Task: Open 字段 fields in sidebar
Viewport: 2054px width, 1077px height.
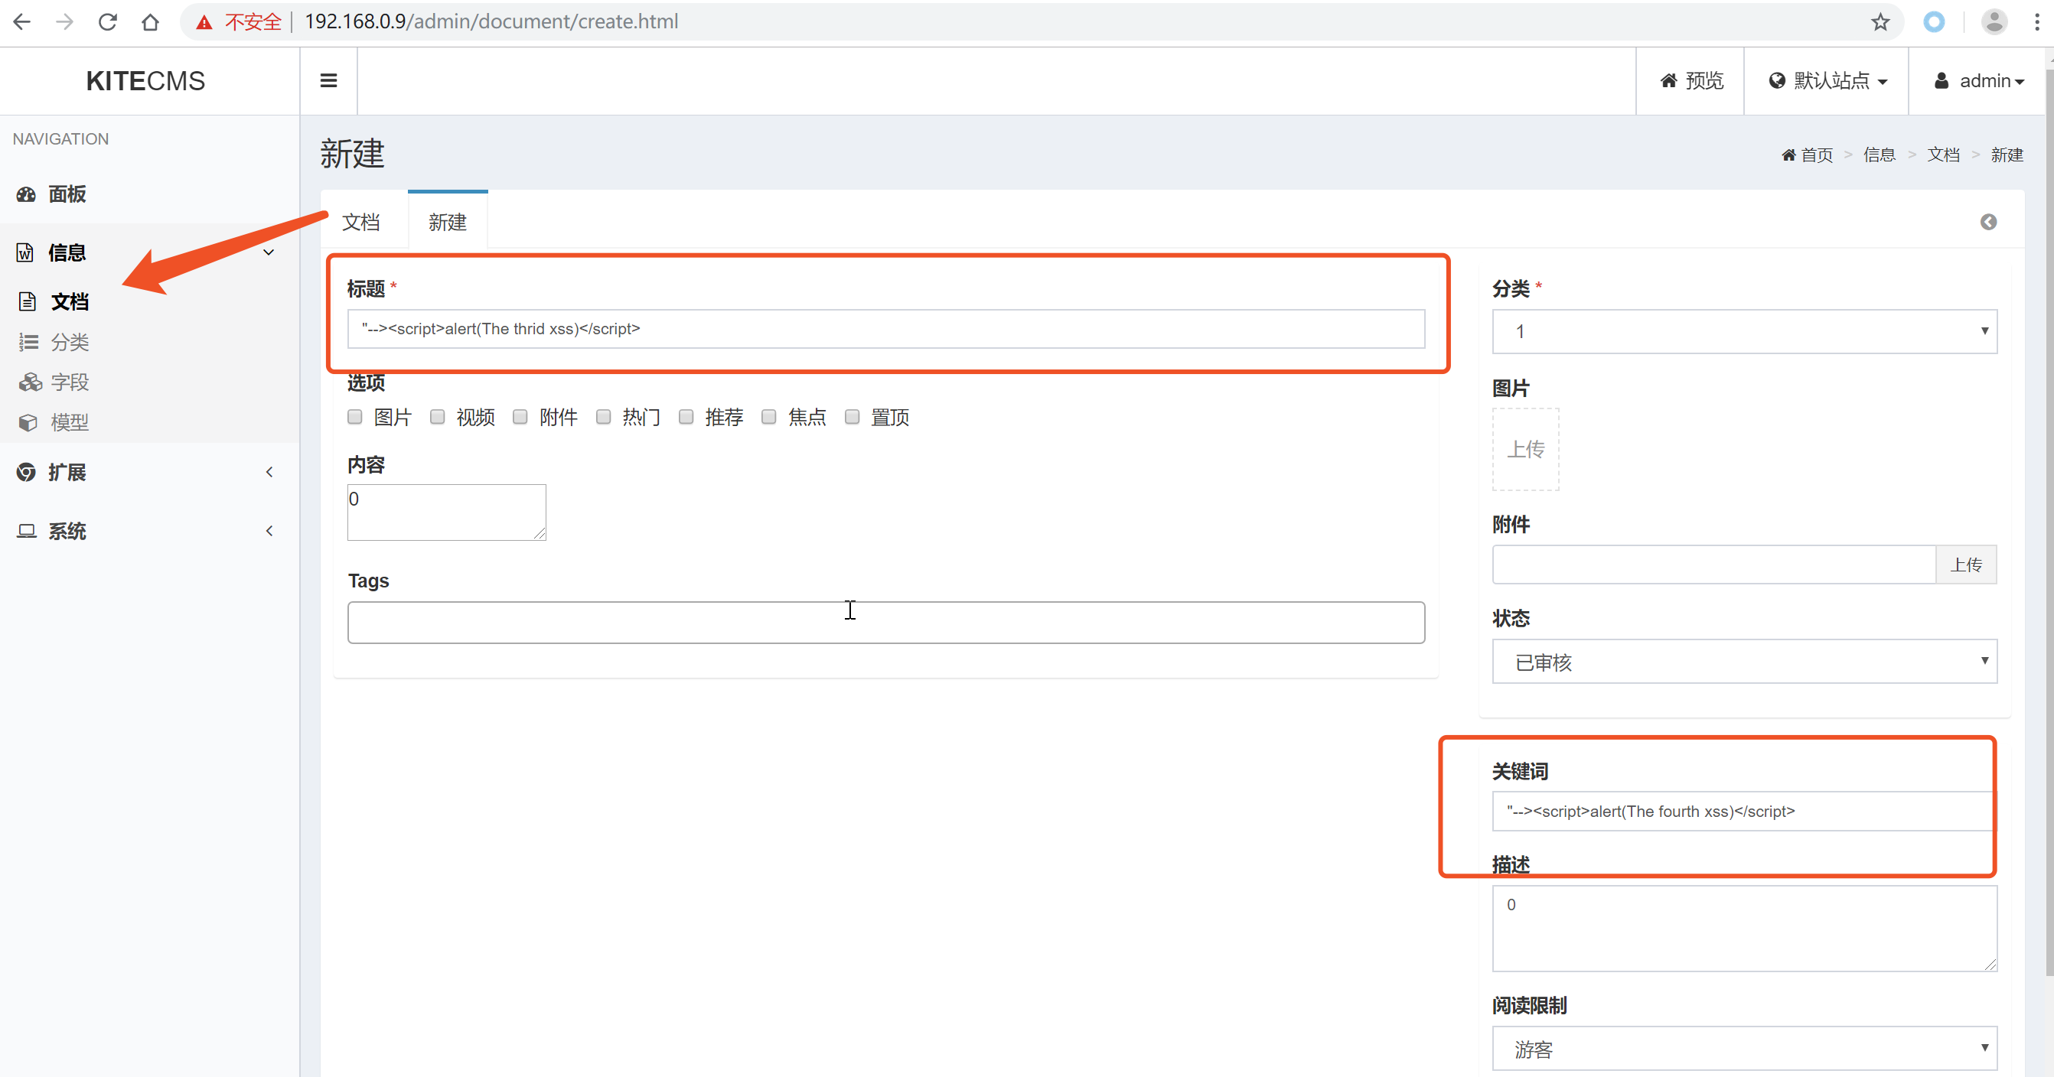Action: 70,382
